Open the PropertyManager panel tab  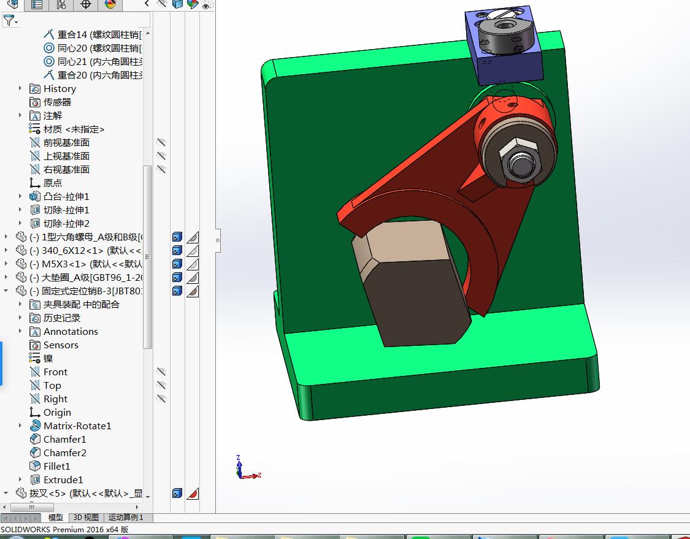[x=36, y=6]
